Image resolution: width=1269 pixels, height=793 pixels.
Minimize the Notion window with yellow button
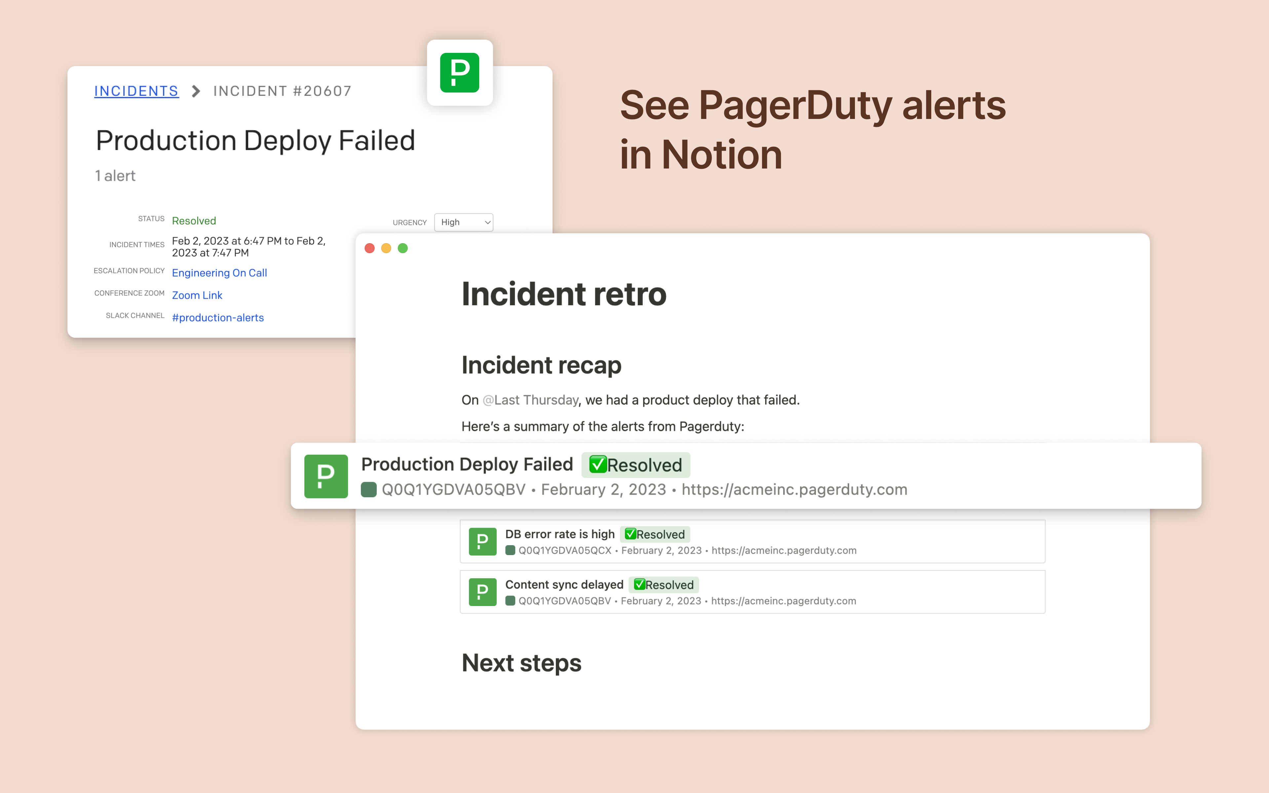pos(386,248)
